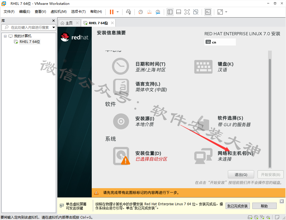Open 网络和主机名(N) network icon
Viewport: 286px width, 220px height.
pyautogui.click(x=203, y=156)
